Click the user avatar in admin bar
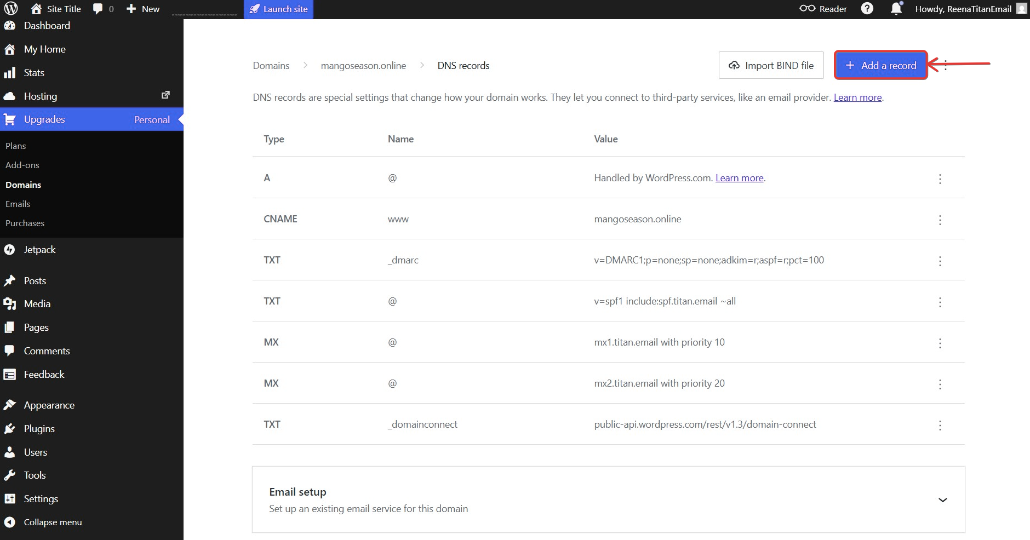 pos(1021,9)
